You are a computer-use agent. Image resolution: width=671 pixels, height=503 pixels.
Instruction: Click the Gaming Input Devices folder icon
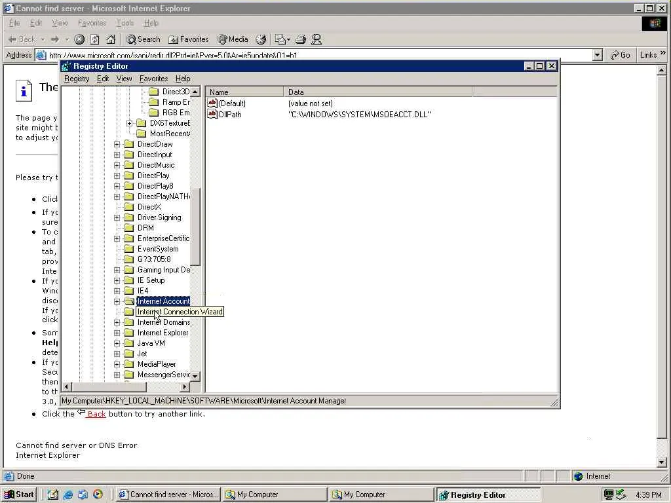(129, 270)
